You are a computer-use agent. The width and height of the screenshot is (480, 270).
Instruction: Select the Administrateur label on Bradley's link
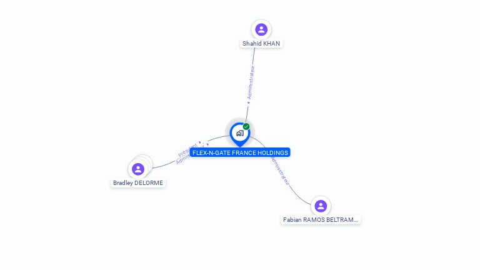183,160
